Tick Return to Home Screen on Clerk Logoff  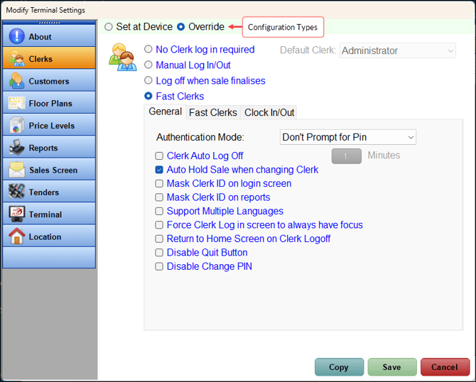(159, 239)
